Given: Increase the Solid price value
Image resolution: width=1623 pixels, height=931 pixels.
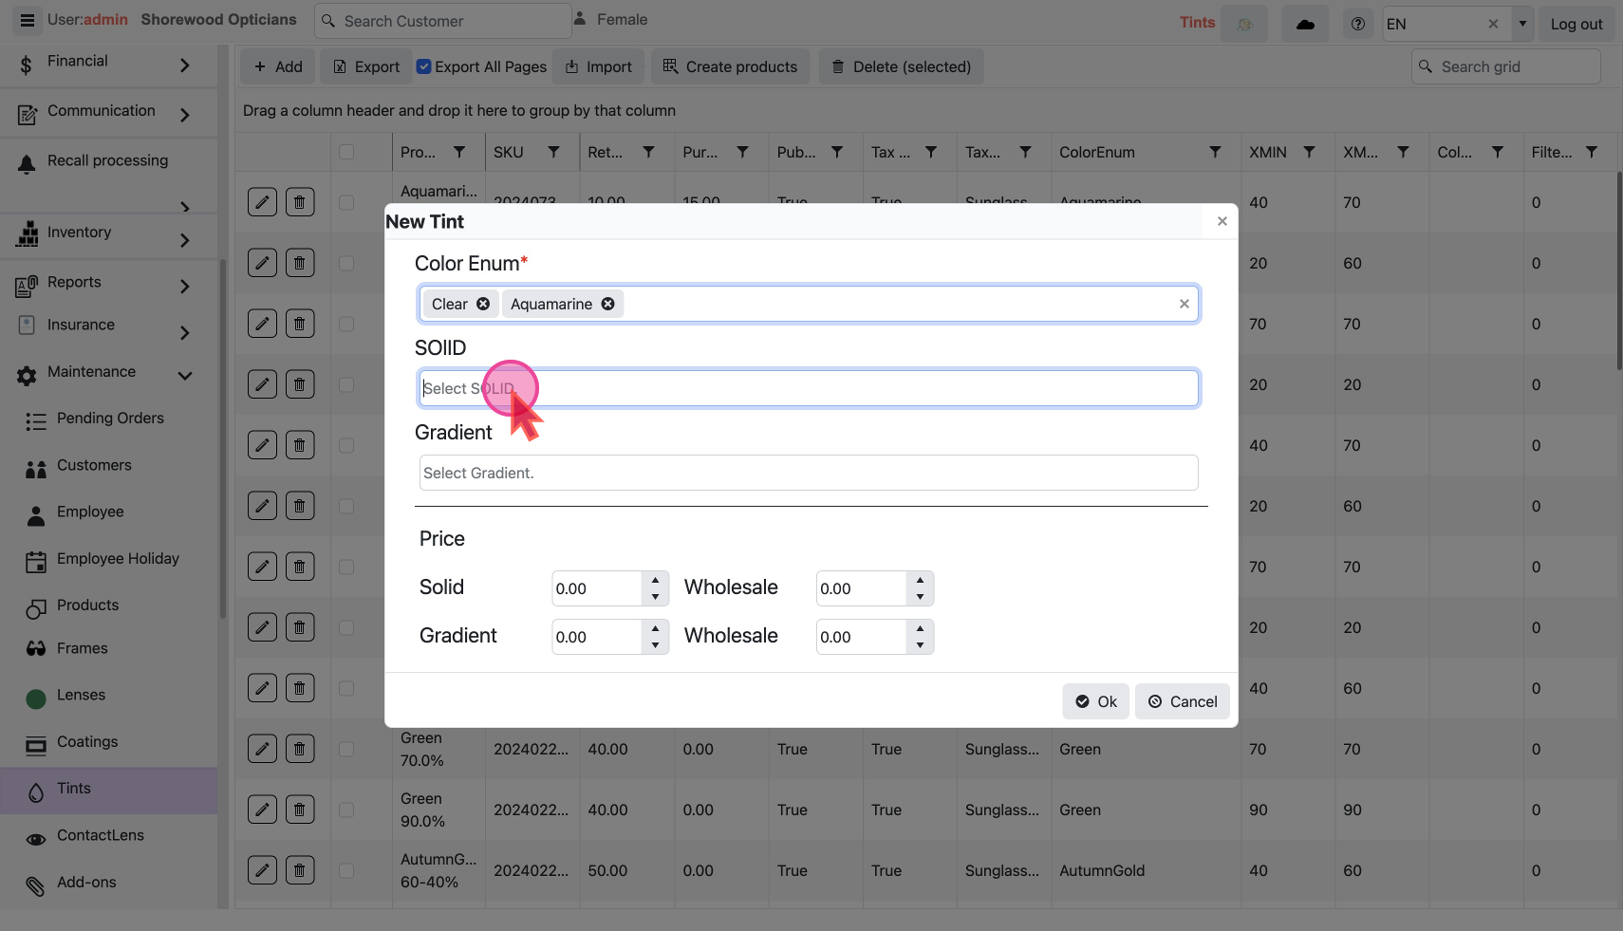Looking at the screenshot, I should pos(655,580).
